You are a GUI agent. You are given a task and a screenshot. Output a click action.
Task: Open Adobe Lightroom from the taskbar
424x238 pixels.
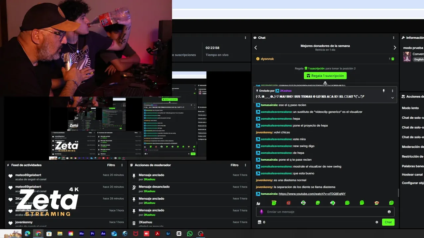point(168,234)
